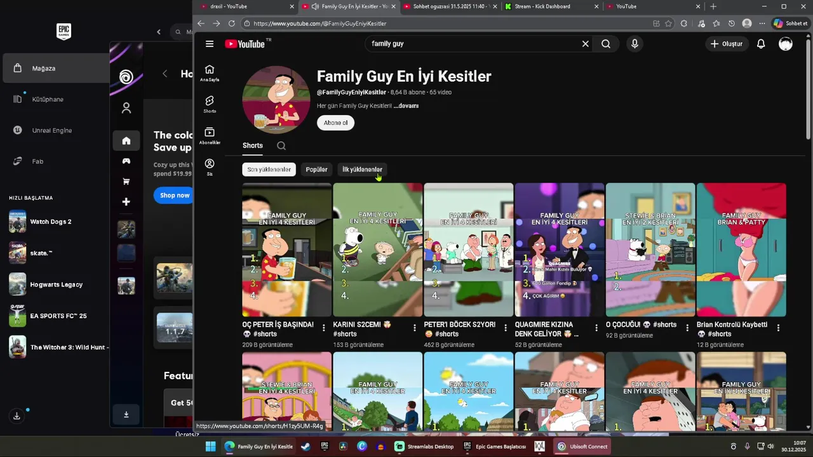Click the YouTube search input field
The width and height of the screenshot is (813, 457).
[x=473, y=44]
